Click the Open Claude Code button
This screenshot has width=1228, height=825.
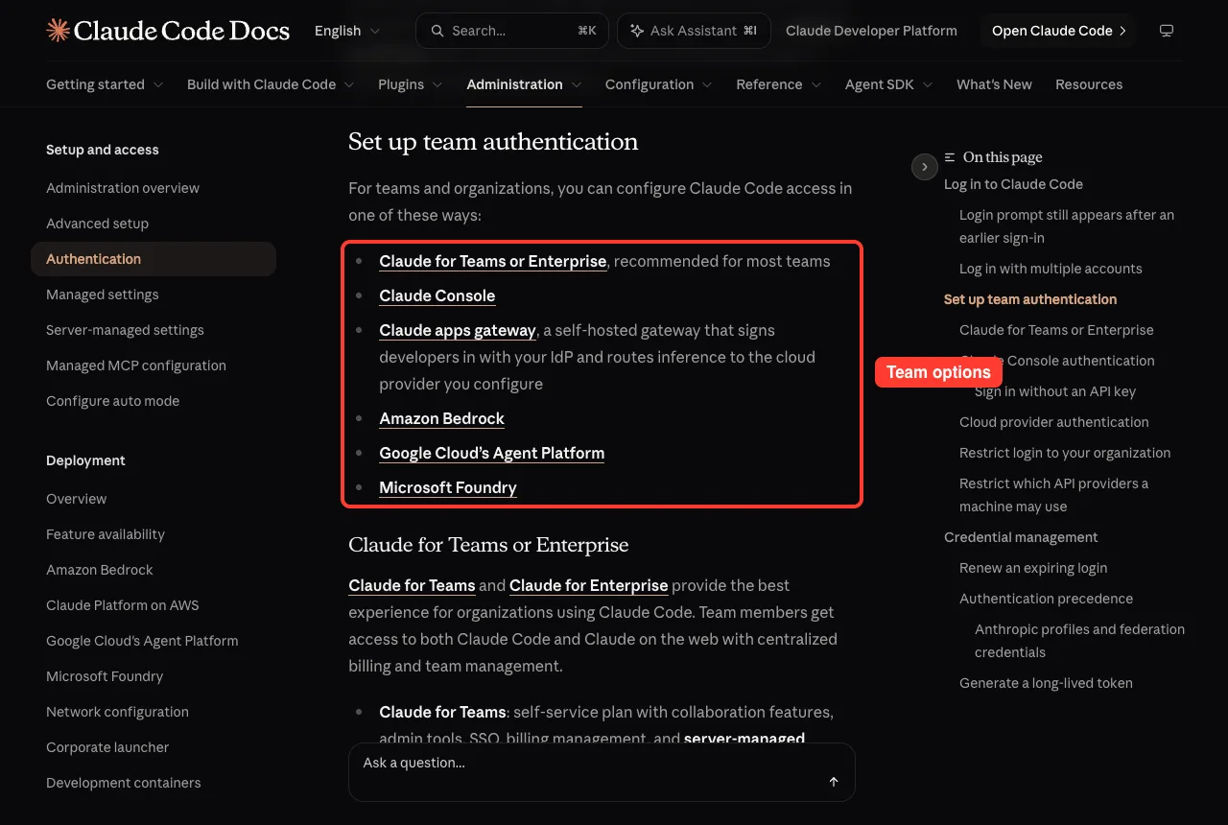point(1058,31)
